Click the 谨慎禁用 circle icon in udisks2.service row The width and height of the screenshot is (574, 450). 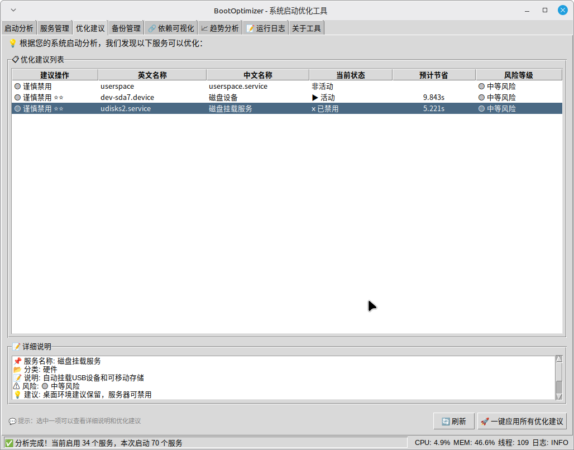pos(17,109)
